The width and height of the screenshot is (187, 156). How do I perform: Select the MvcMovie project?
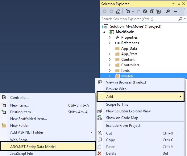(x=125, y=32)
